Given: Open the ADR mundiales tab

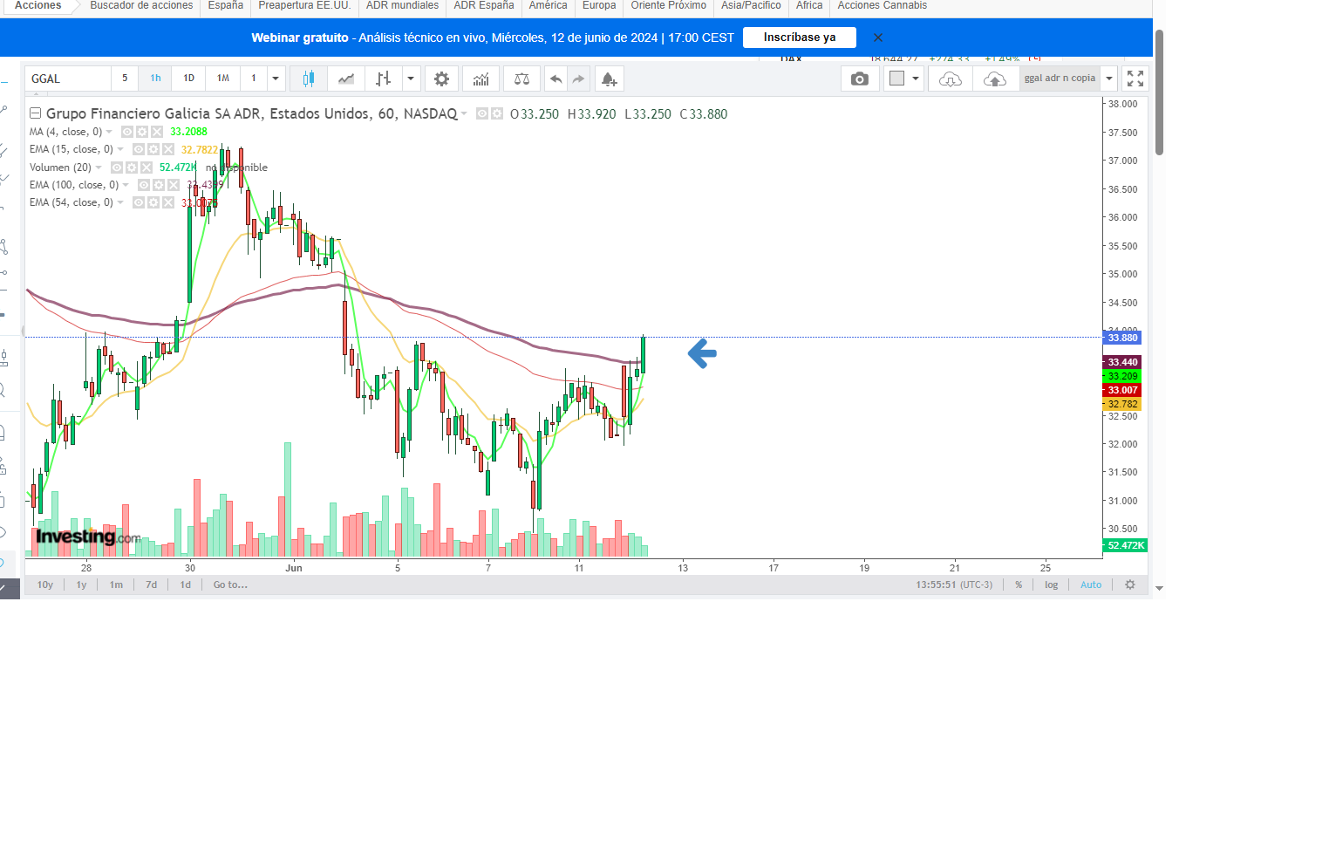Looking at the screenshot, I should pyautogui.click(x=402, y=5).
